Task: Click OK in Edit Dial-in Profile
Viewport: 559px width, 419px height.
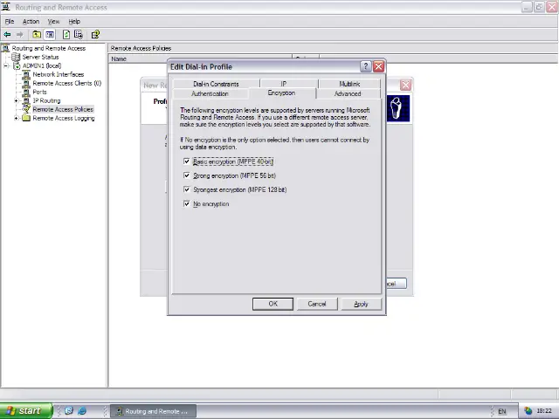Action: click(x=273, y=304)
